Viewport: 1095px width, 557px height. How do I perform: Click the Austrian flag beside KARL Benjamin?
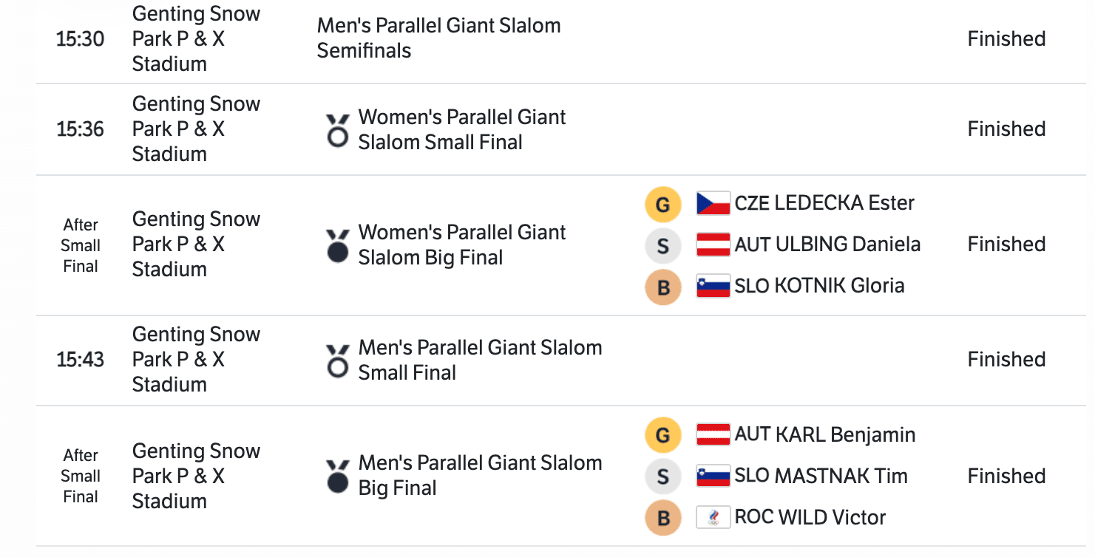713,434
